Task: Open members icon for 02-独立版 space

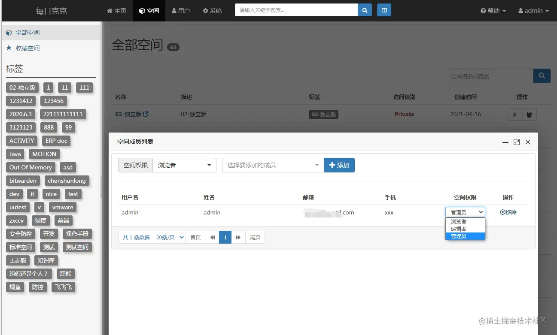Action: click(x=529, y=115)
